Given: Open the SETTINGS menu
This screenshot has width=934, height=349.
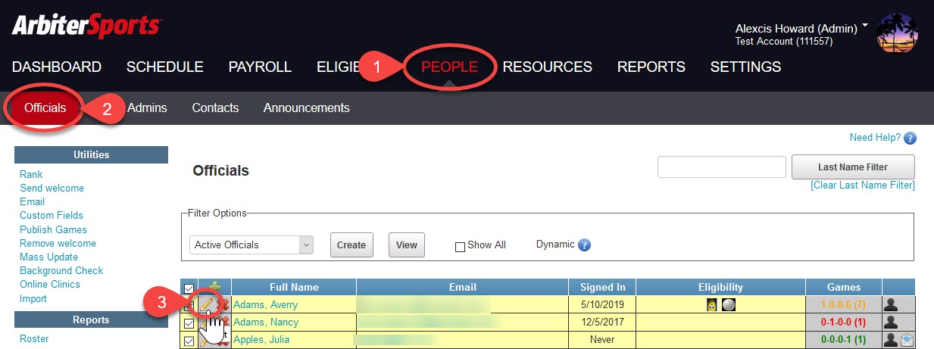Looking at the screenshot, I should tap(745, 67).
